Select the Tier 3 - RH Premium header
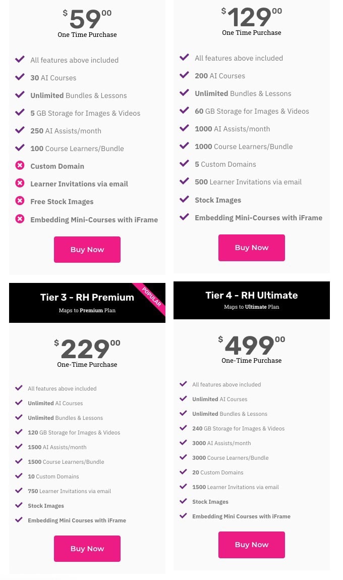Viewport: 343px width, 580px height. point(87,303)
